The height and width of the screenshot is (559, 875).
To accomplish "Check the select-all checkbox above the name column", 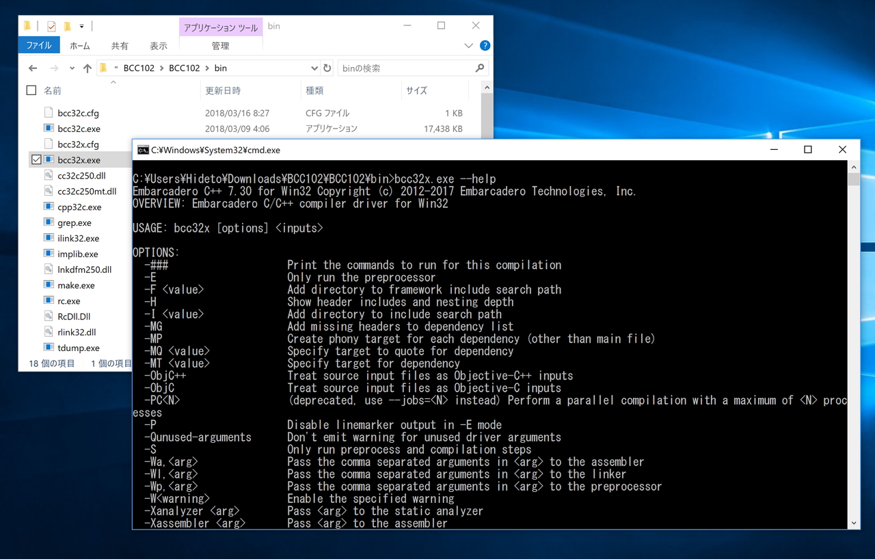I will tap(31, 90).
